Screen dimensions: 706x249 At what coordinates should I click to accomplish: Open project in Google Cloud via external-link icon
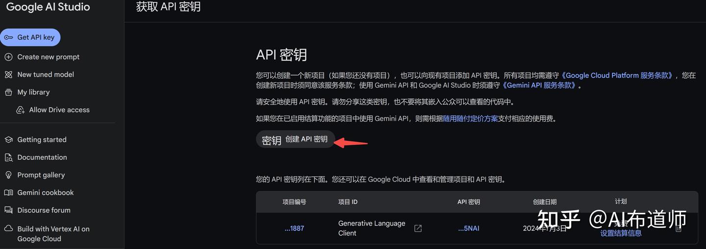coord(418,228)
